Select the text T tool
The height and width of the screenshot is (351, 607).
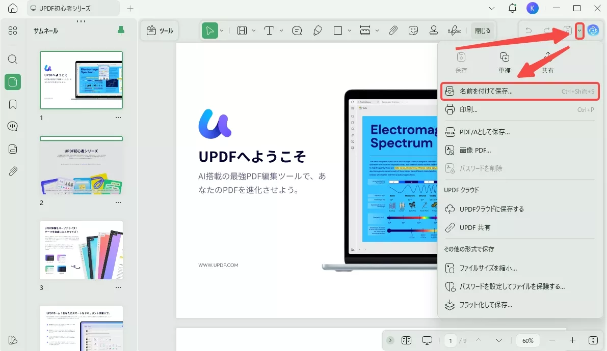click(269, 31)
